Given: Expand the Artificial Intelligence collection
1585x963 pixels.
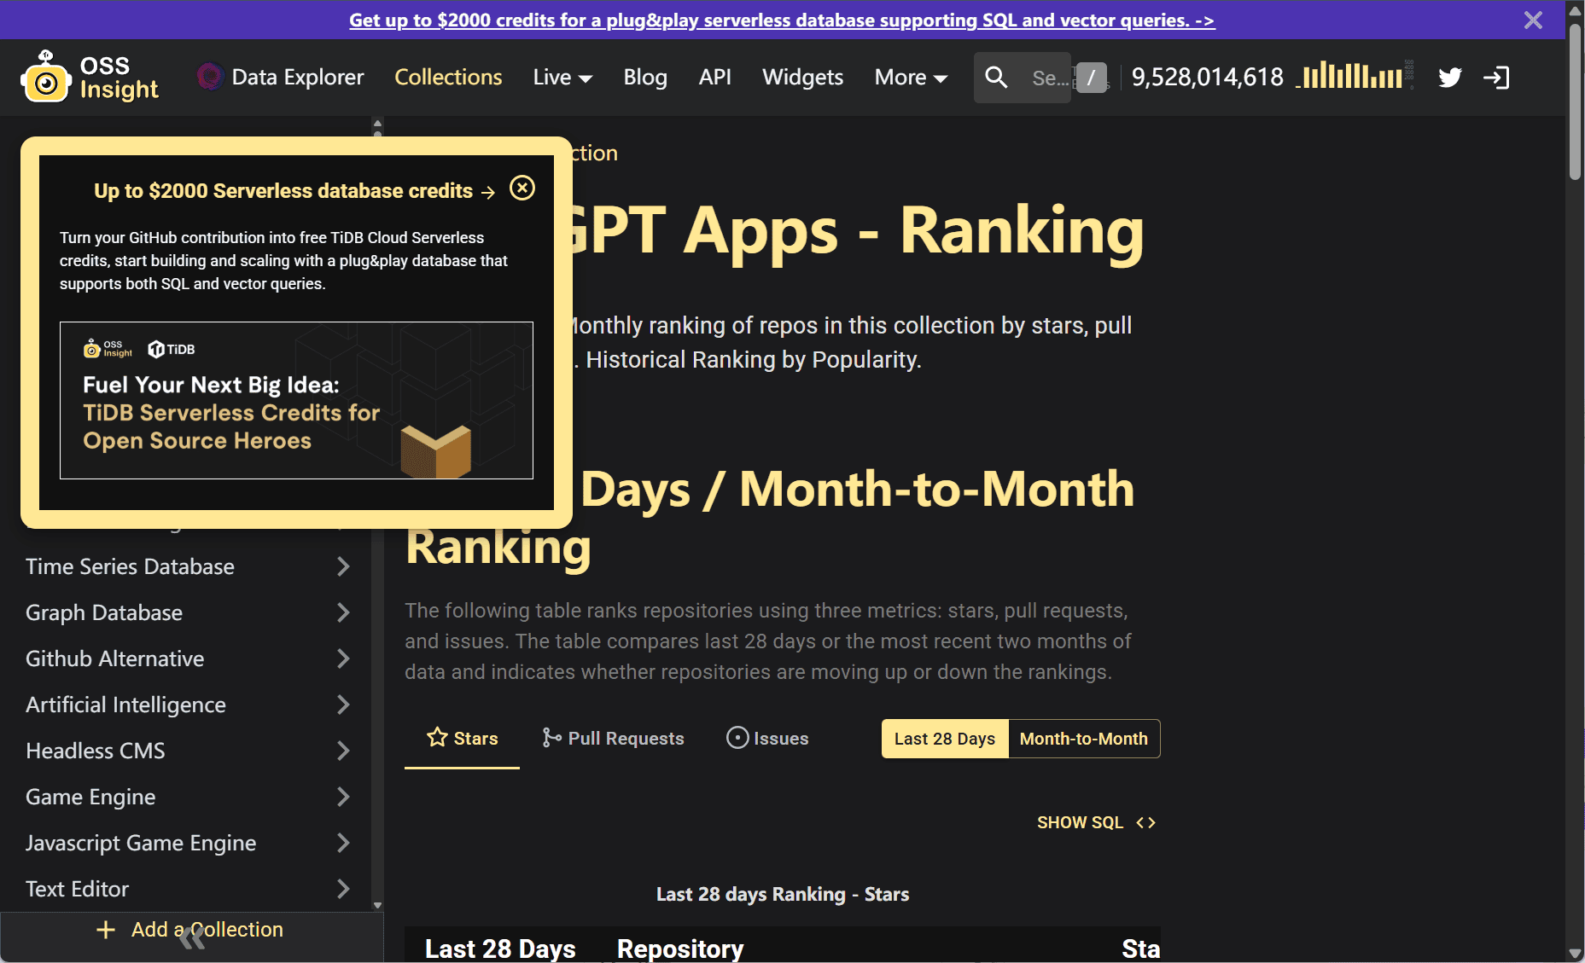Looking at the screenshot, I should click(343, 705).
